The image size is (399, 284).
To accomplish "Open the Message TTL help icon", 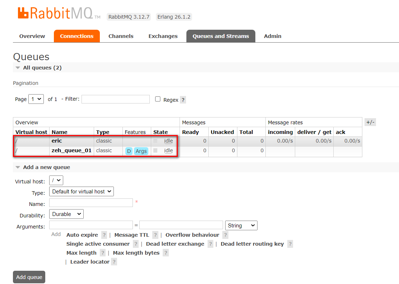I will point(155,235).
